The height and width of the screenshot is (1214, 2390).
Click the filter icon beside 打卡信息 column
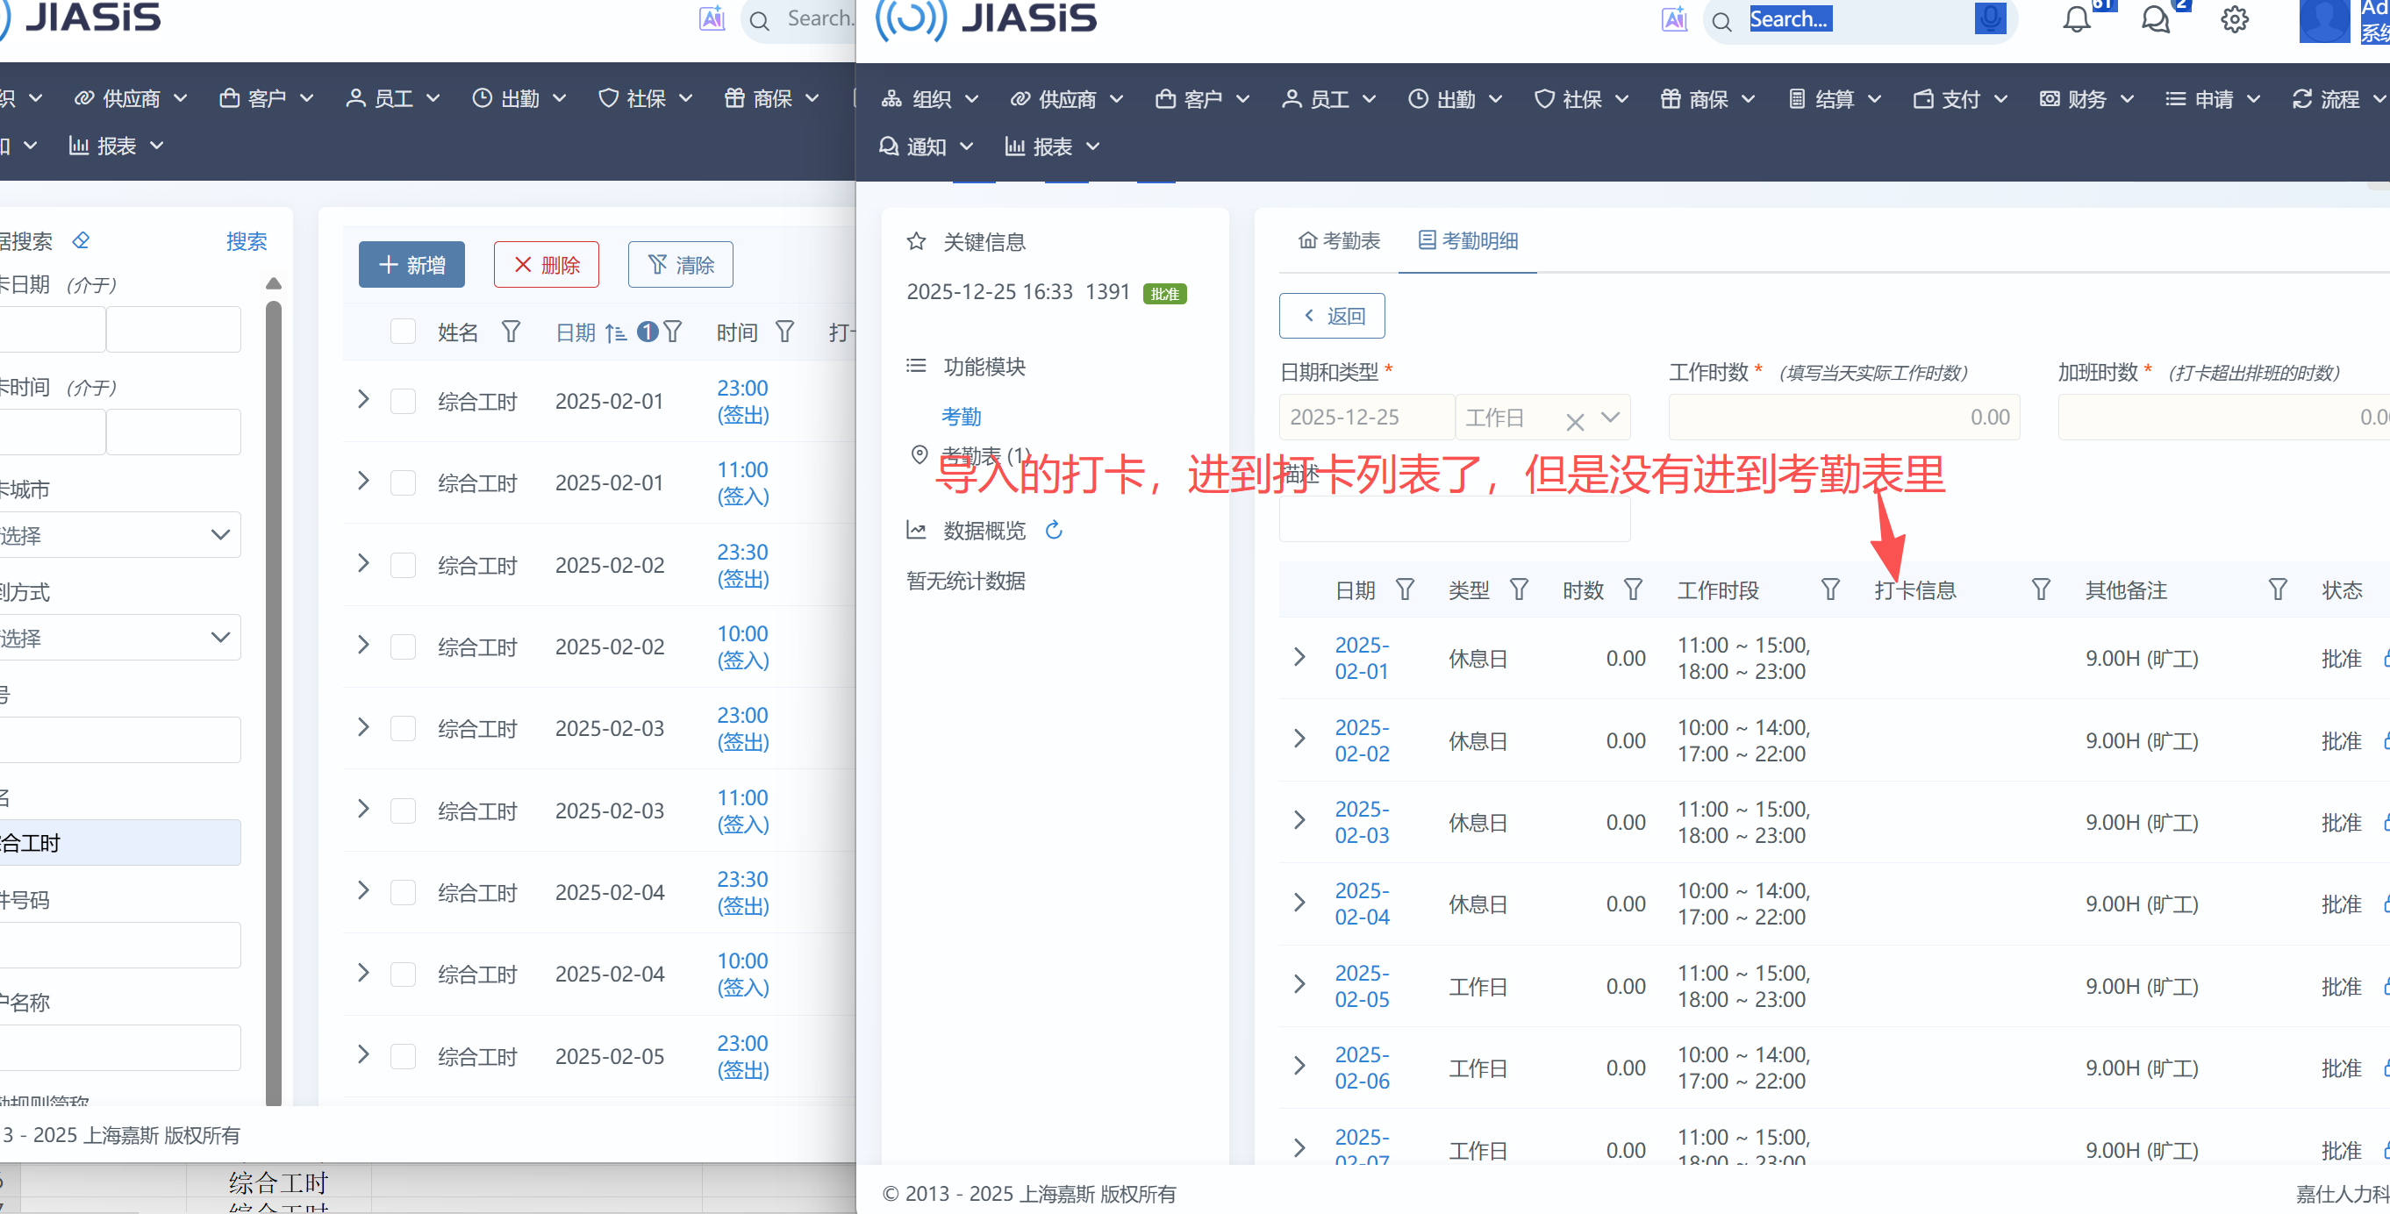(x=2040, y=589)
